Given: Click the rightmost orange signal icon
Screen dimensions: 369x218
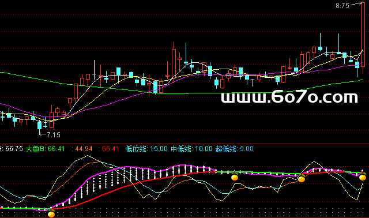Looking at the screenshot, I should tap(363, 176).
